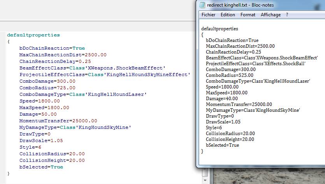Screen dimensions: 325x184
Task: Click the CollisionHeight=20.00 line in the code editor
Action: point(52,160)
